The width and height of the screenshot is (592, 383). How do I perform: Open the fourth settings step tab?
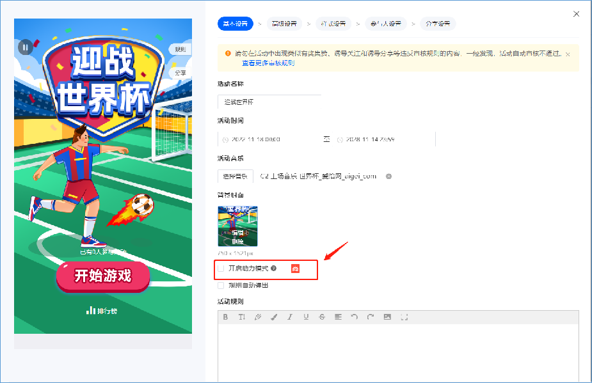pyautogui.click(x=386, y=24)
